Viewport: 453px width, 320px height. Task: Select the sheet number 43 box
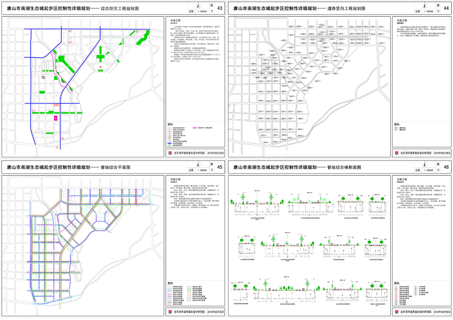(x=220, y=8)
